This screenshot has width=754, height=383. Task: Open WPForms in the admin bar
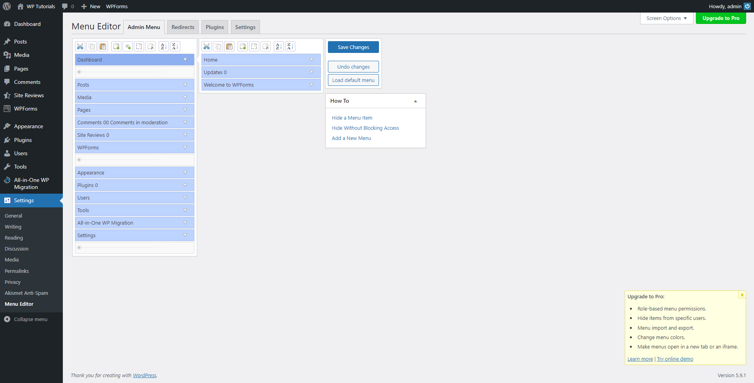[117, 6]
